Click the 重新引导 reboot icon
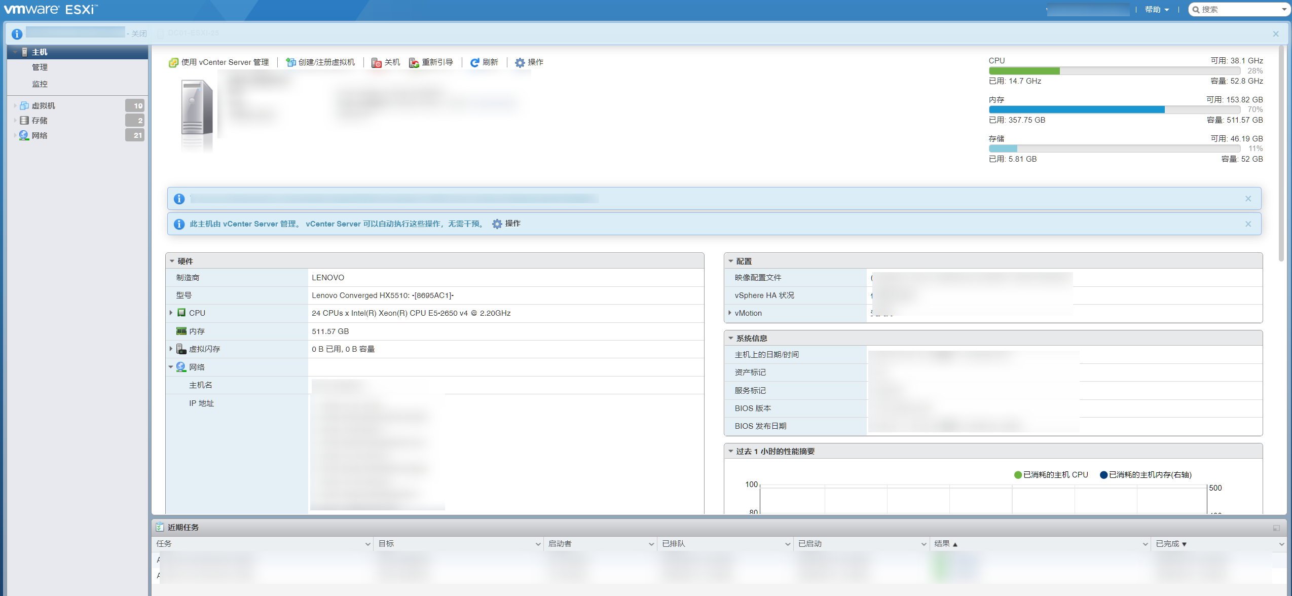 pos(414,62)
